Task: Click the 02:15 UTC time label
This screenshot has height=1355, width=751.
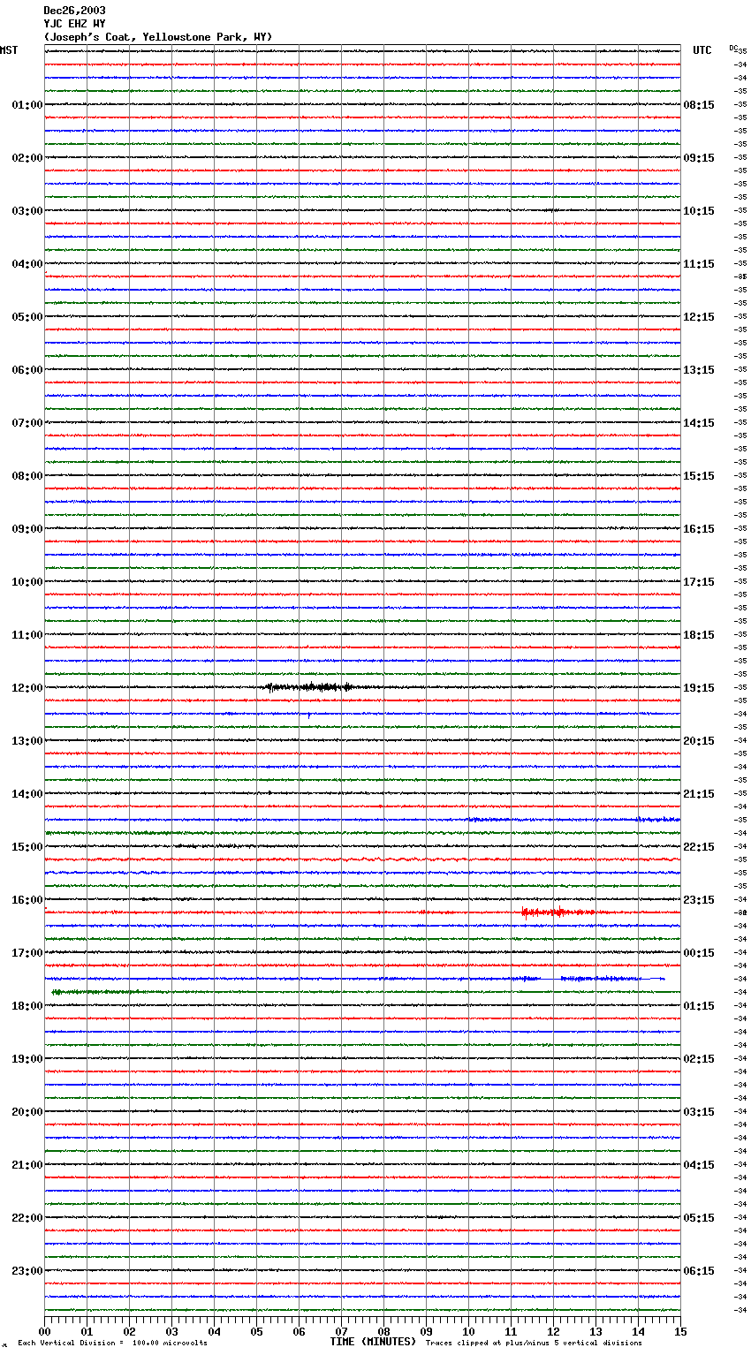Action: point(699,1059)
